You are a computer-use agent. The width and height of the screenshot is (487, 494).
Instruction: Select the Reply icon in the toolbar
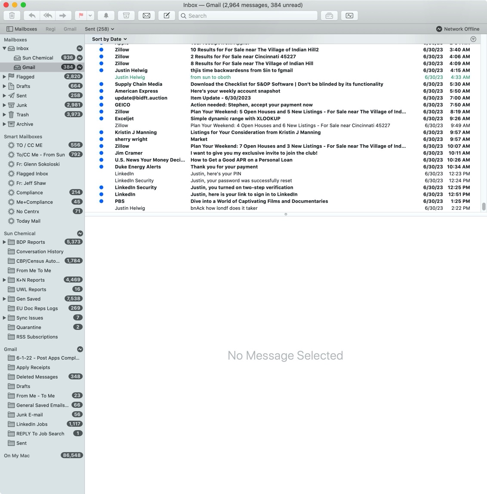tap(31, 16)
